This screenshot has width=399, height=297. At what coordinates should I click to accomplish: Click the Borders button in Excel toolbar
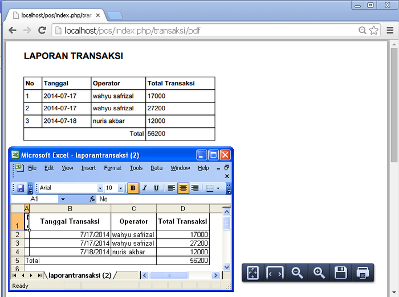(x=210, y=188)
